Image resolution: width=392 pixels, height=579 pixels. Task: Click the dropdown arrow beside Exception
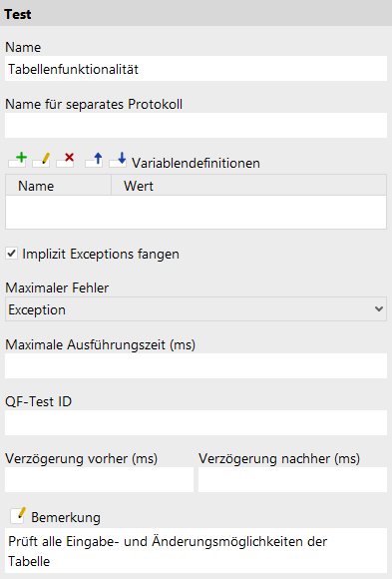click(379, 309)
